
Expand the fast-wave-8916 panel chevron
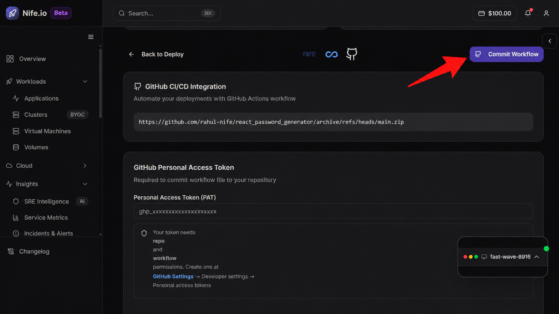point(537,257)
